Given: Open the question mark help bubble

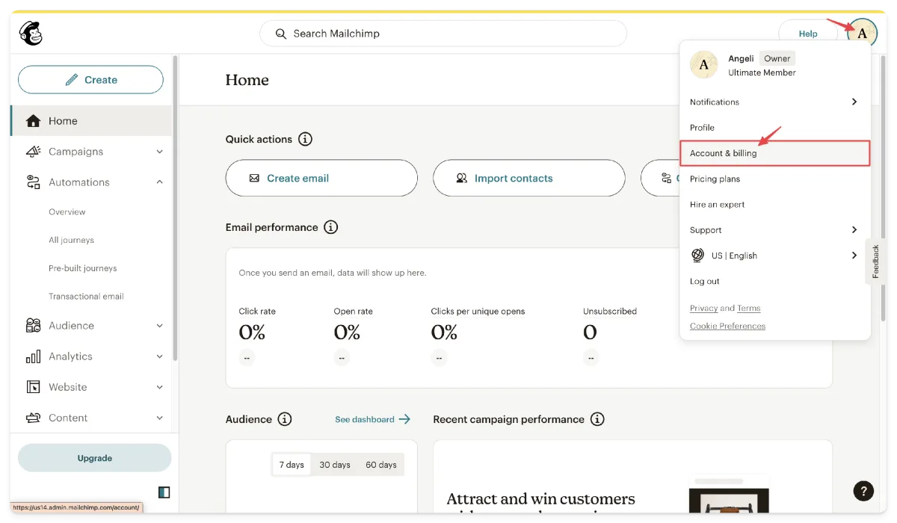Looking at the screenshot, I should (863, 491).
